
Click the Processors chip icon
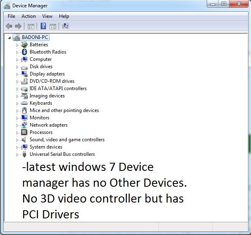[x=24, y=132]
